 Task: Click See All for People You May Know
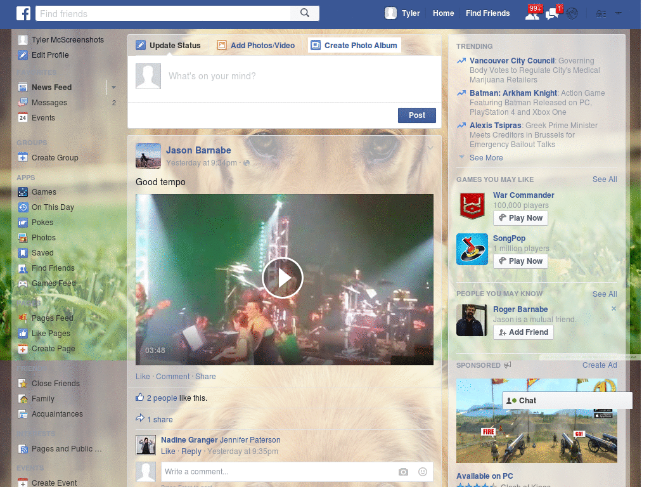[605, 294]
